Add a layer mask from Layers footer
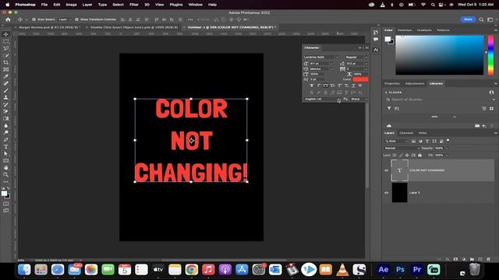 [x=455, y=259]
